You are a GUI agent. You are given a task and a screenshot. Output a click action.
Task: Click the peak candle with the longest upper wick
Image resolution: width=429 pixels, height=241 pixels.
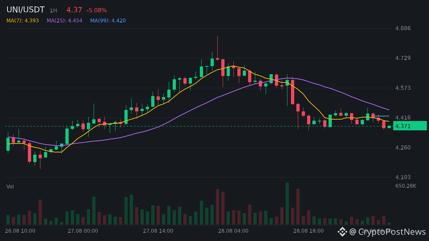pyautogui.click(x=217, y=48)
